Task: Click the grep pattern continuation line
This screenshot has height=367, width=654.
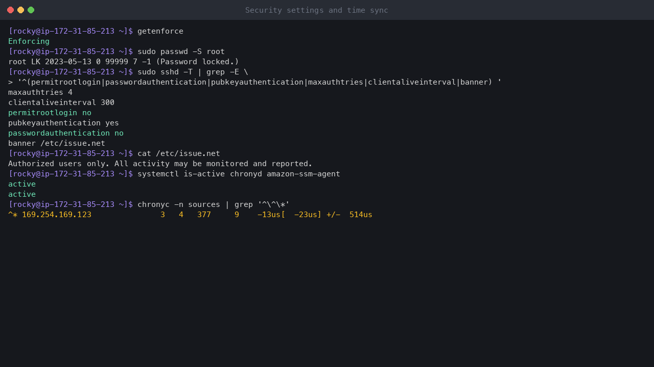Action: tap(255, 82)
